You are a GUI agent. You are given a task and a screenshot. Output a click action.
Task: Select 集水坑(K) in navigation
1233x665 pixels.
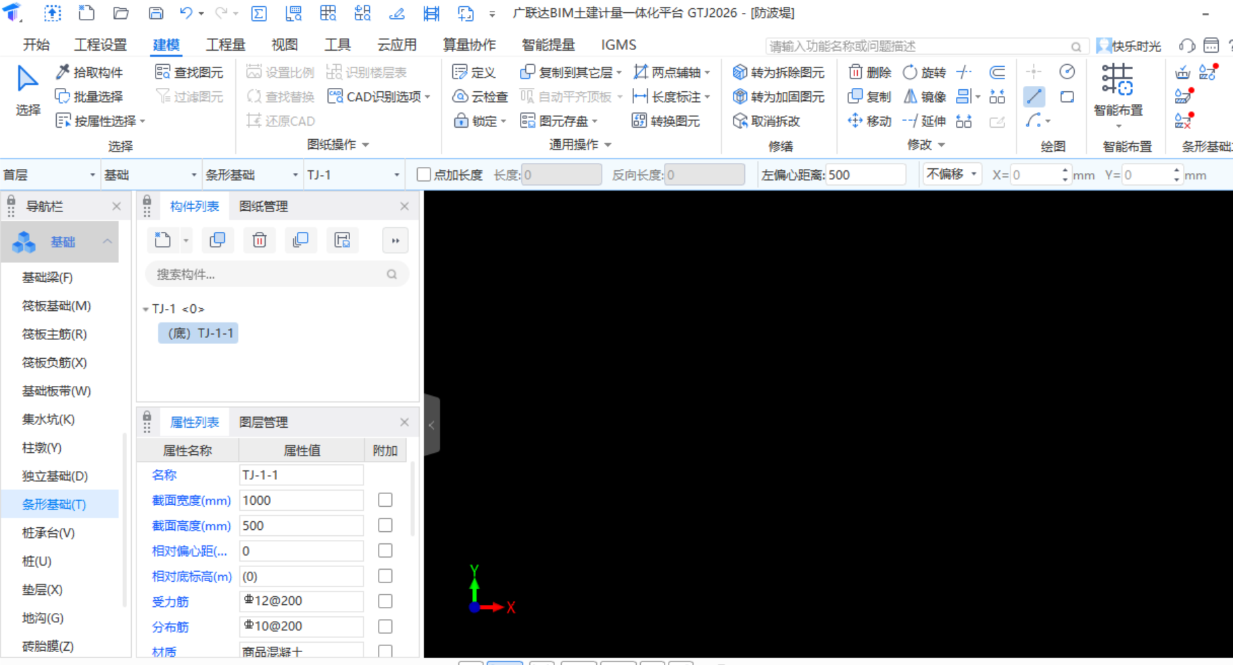coord(49,420)
